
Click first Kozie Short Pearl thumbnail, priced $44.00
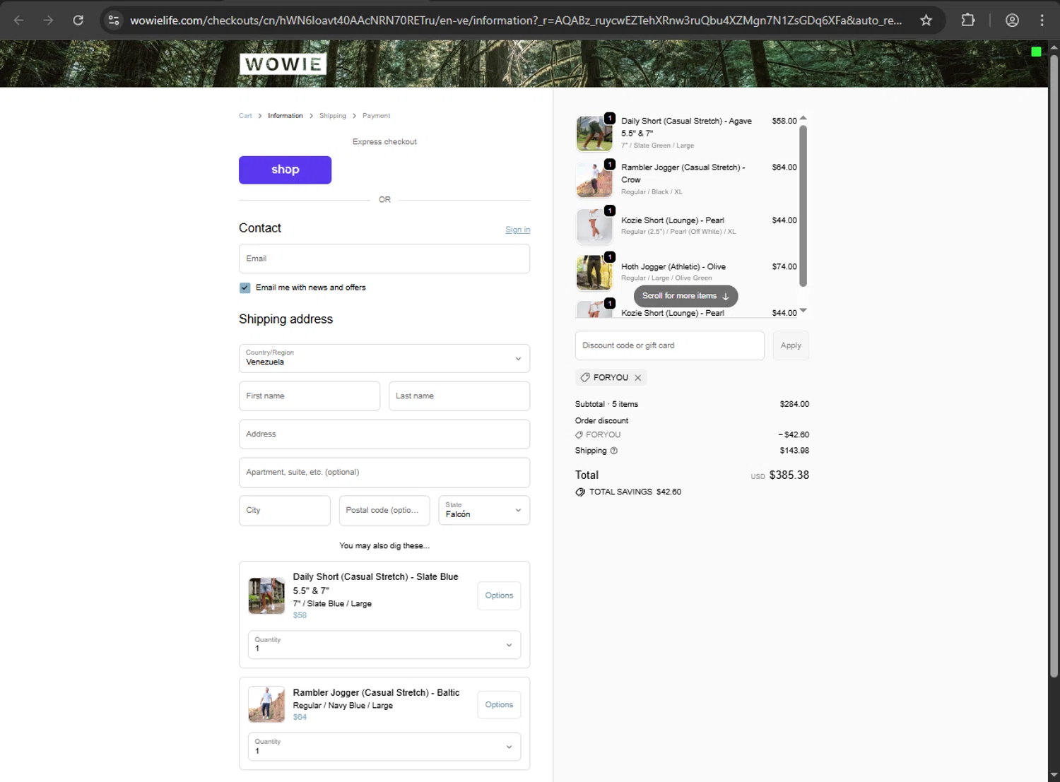click(594, 226)
